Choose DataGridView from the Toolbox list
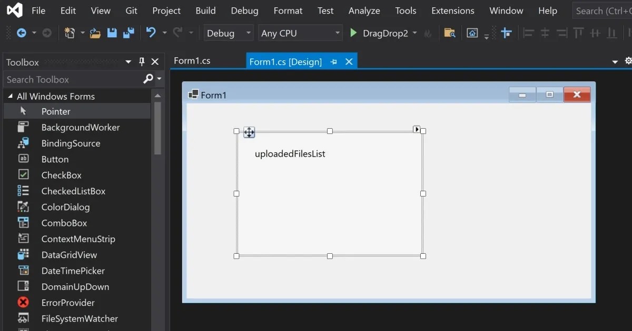This screenshot has height=331, width=632. click(69, 255)
